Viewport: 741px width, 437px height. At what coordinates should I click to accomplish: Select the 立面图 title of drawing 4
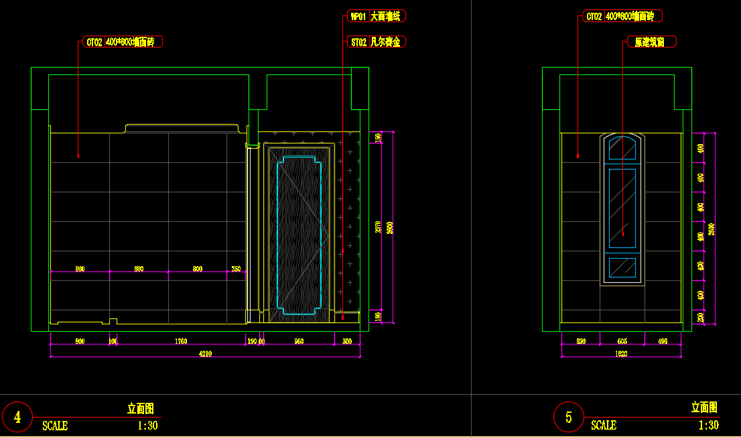click(141, 408)
